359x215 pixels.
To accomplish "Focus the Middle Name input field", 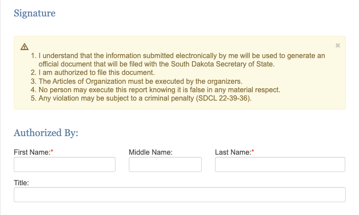I will 165,164.
